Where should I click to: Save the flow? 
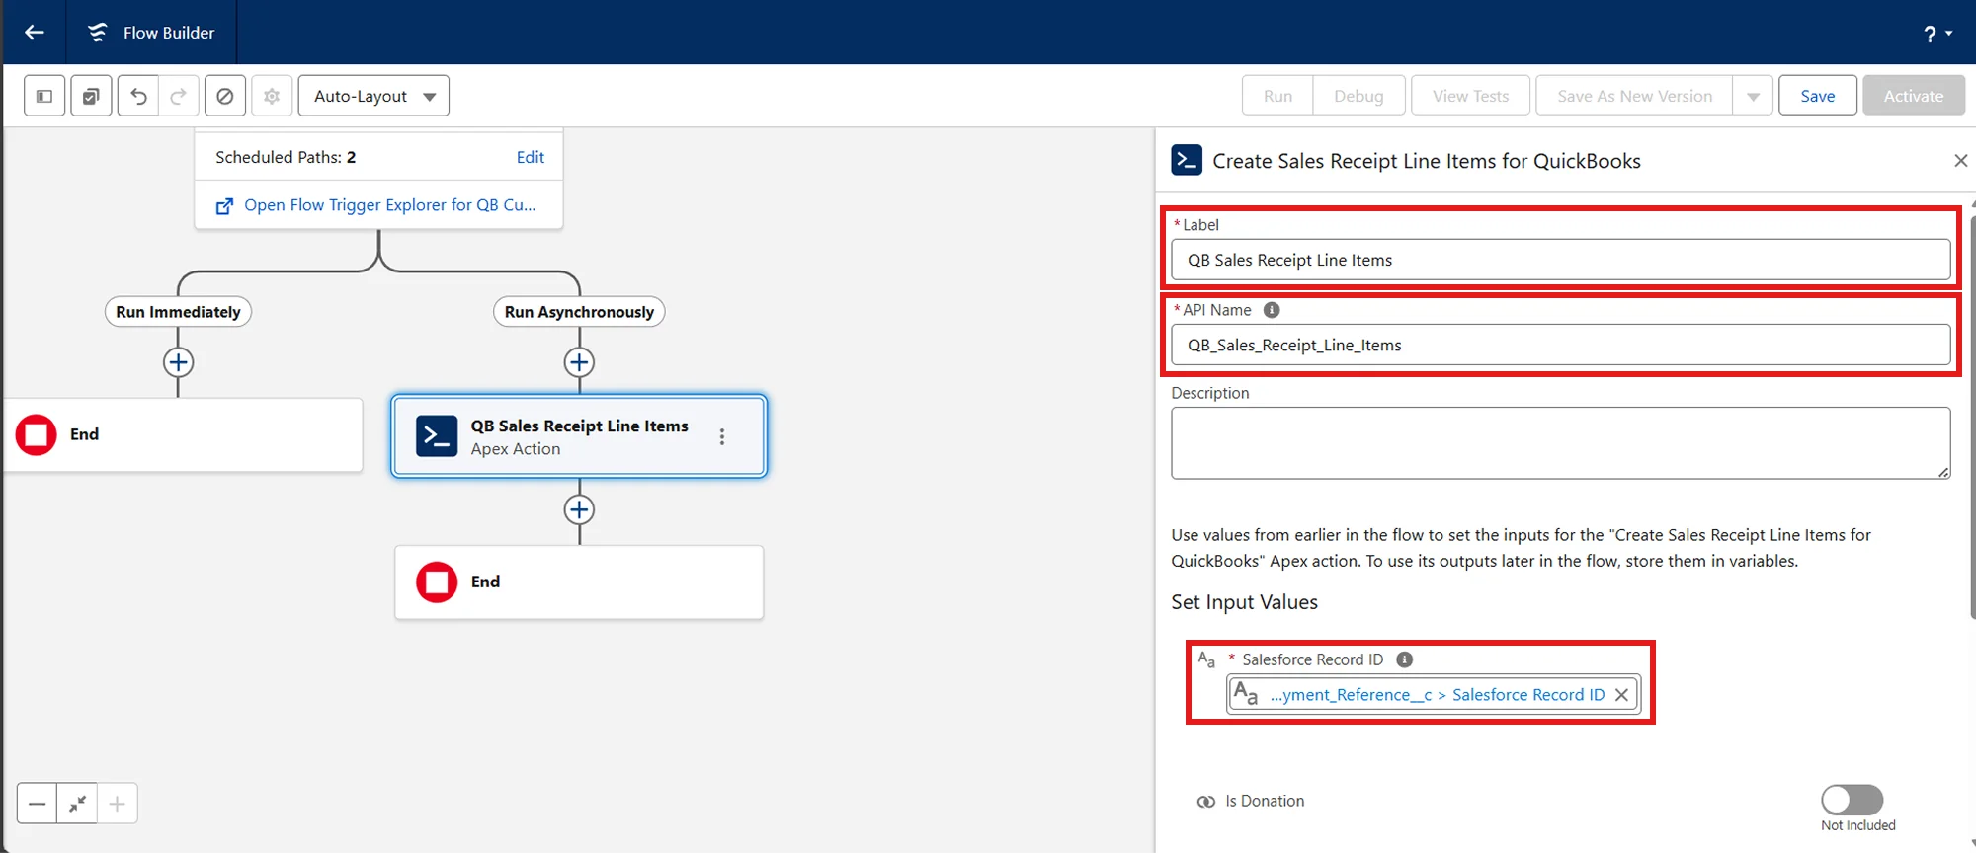[1817, 96]
